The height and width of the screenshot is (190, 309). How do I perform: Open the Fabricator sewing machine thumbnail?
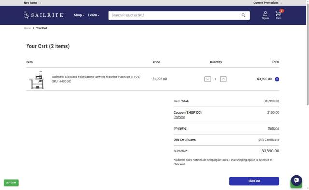click(37, 79)
